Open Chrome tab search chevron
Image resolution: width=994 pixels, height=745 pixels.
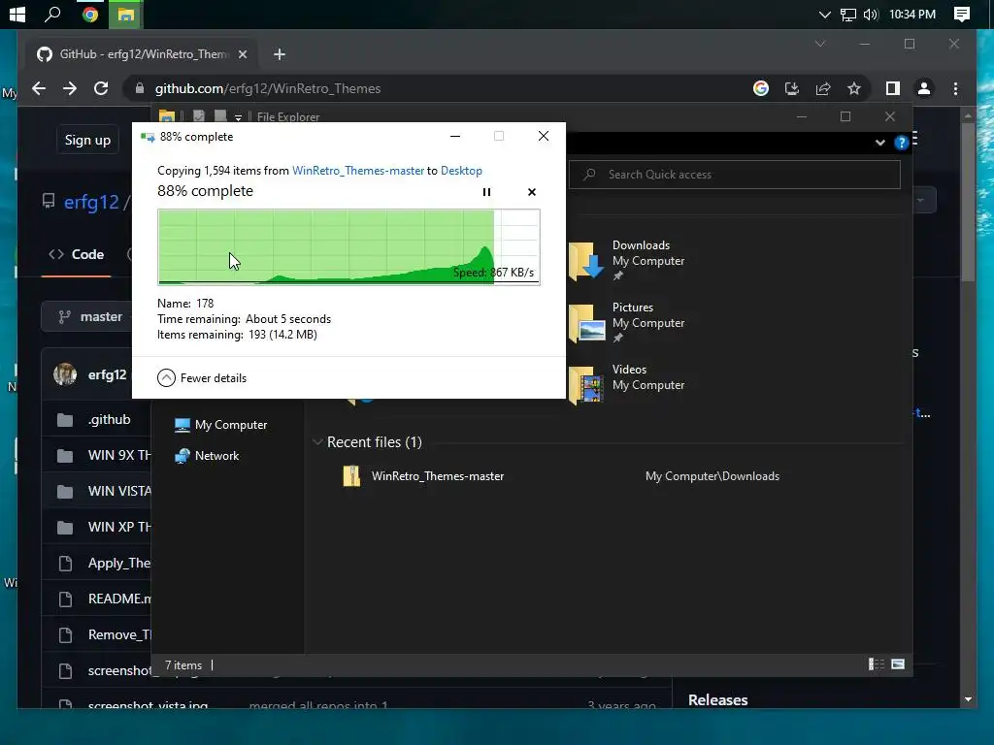pos(820,44)
